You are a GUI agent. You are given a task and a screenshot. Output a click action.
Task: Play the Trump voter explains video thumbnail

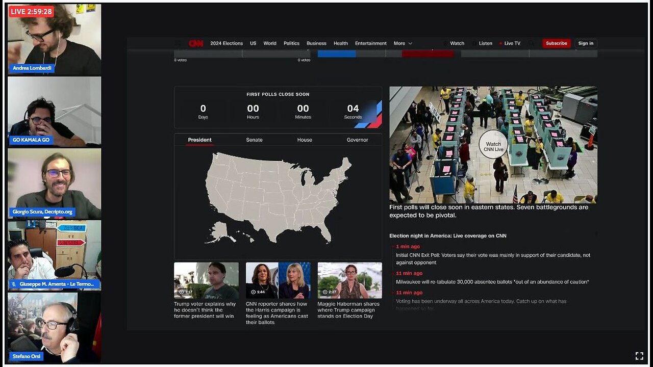206,280
